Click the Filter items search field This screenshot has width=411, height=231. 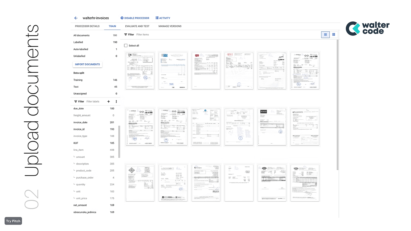143,34
